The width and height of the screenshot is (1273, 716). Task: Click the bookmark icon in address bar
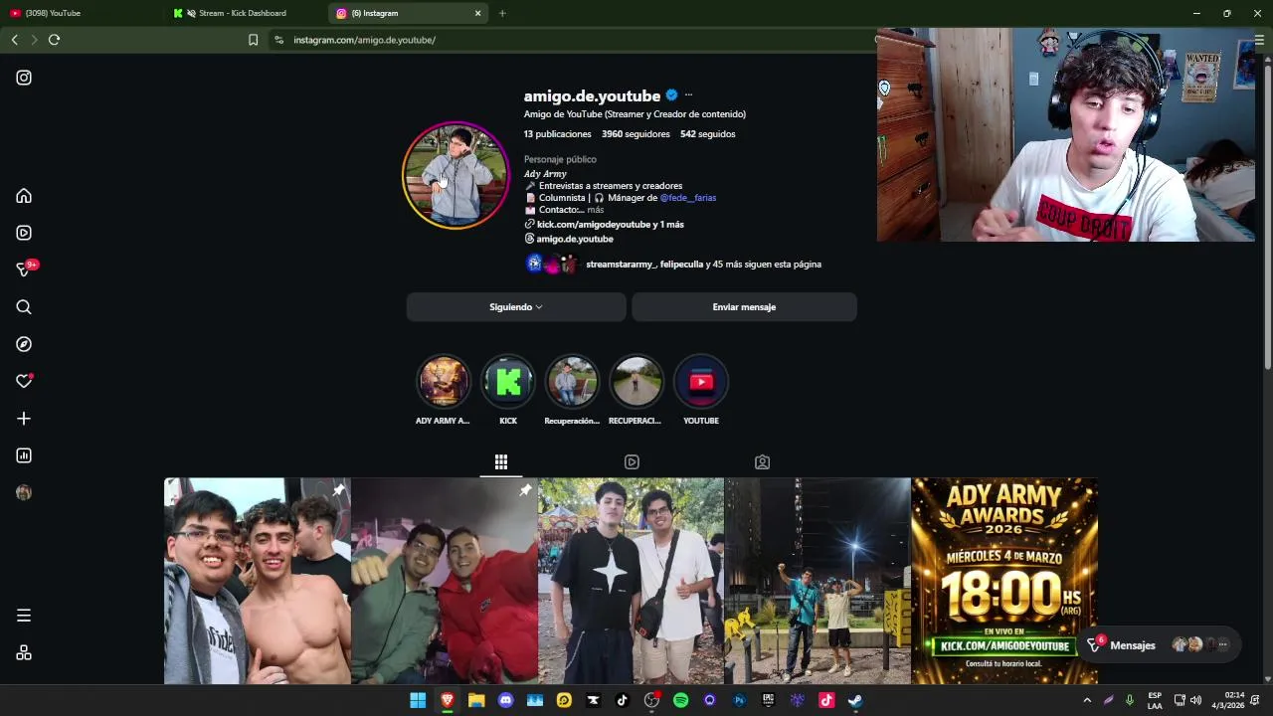point(253,40)
